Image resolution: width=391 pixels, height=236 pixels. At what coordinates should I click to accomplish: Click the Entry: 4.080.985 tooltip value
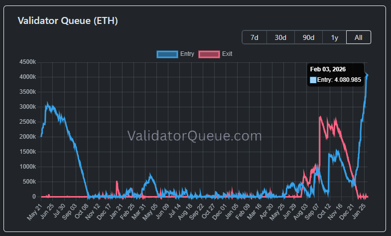point(339,80)
